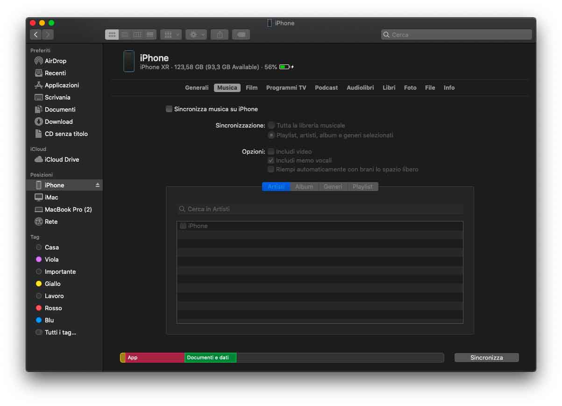Switch Finder to gallery view
Image resolution: width=562 pixels, height=406 pixels.
coord(150,35)
